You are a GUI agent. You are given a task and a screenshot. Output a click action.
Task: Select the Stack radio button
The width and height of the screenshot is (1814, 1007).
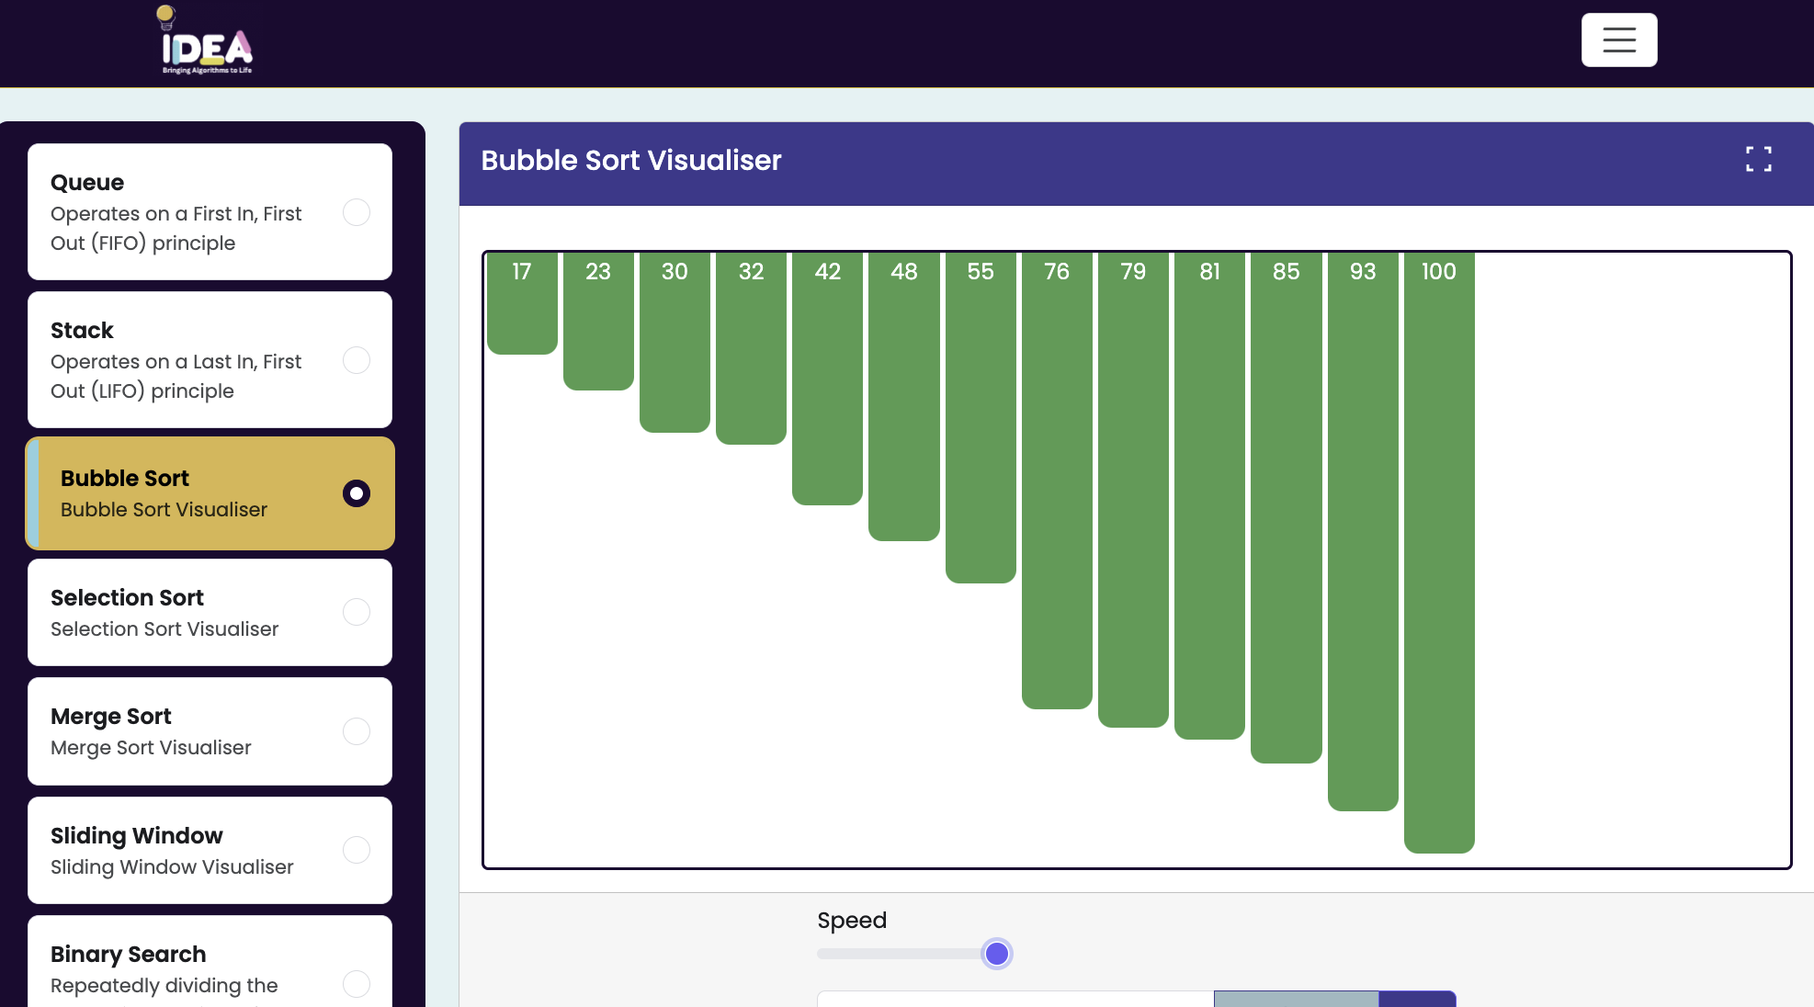(357, 360)
